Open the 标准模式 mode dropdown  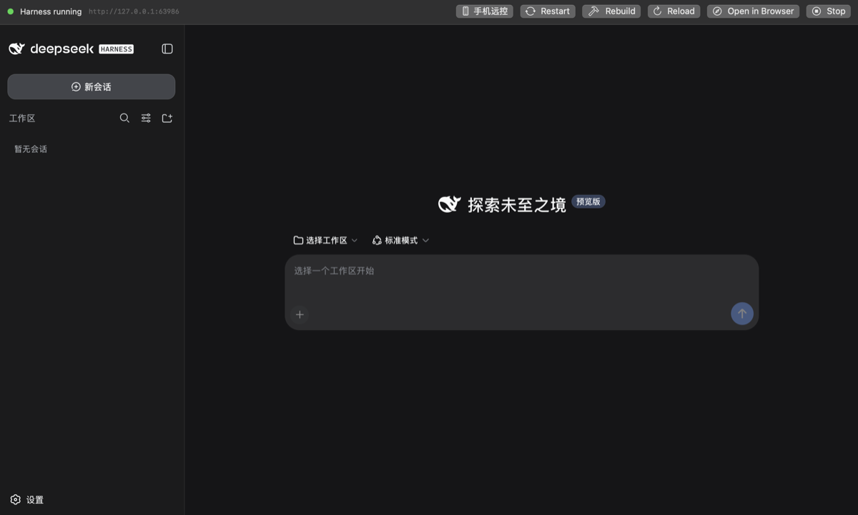[400, 240]
